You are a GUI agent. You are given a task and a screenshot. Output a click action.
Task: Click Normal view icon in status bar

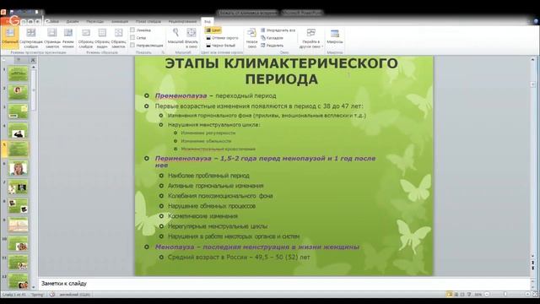[x=449, y=295]
